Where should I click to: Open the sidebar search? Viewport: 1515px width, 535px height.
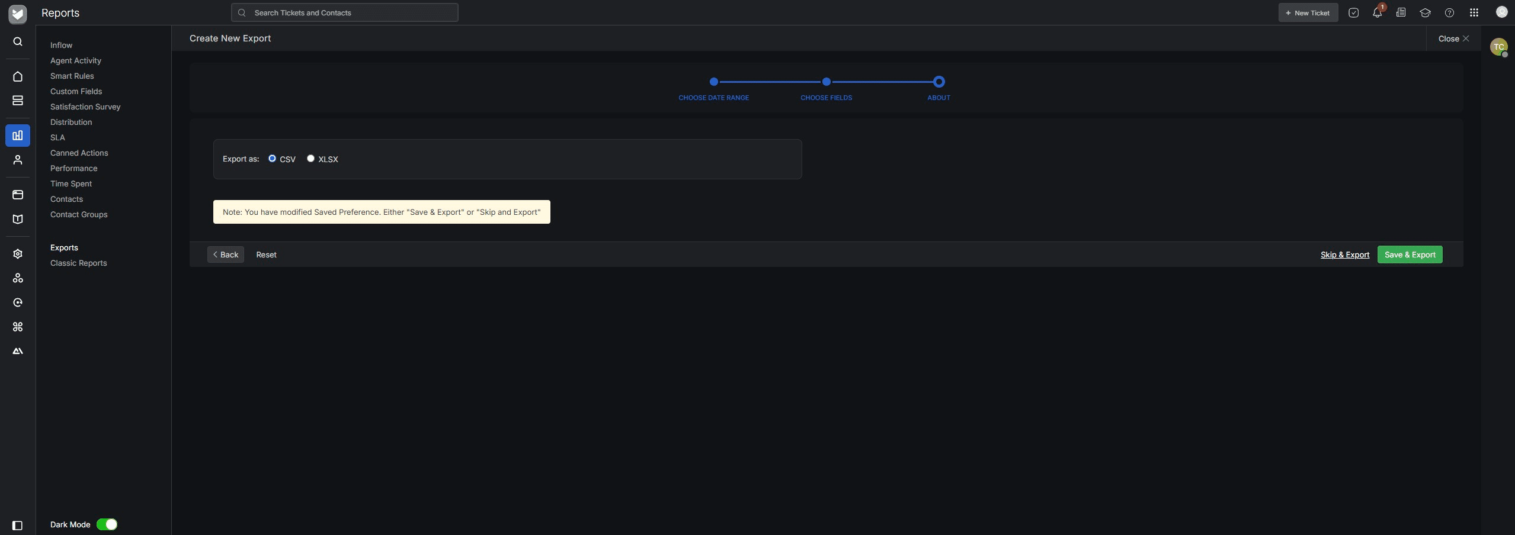click(17, 41)
